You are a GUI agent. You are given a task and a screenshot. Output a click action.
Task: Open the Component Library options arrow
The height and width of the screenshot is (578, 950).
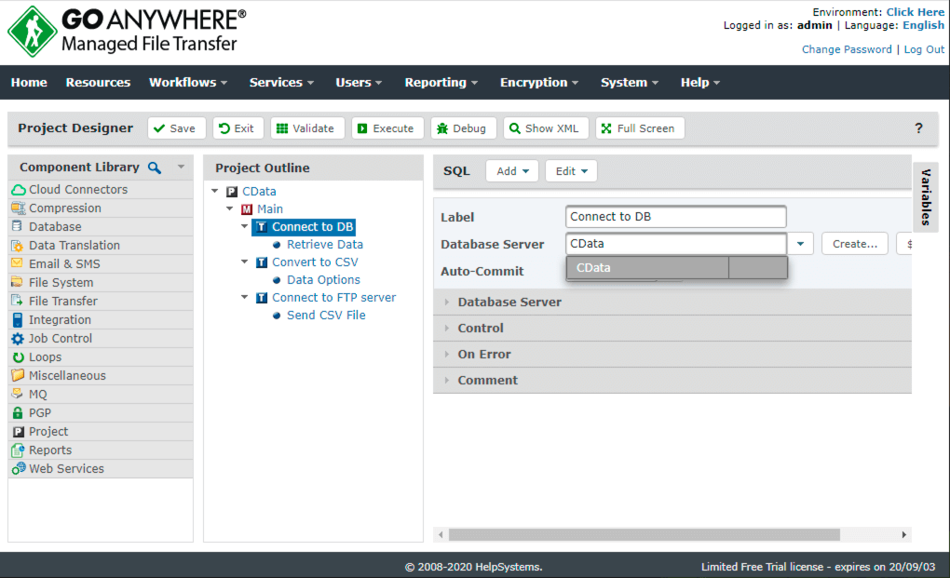pos(181,167)
